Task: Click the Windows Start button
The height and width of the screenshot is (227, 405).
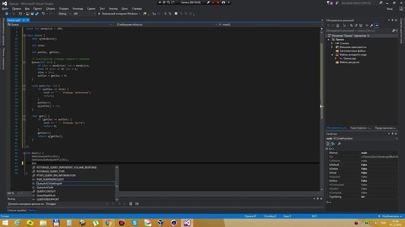Action: pos(5,223)
